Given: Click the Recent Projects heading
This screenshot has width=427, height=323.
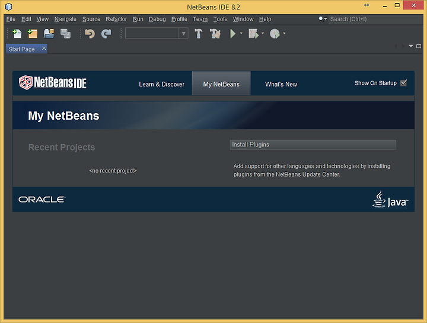Looking at the screenshot, I should [62, 147].
